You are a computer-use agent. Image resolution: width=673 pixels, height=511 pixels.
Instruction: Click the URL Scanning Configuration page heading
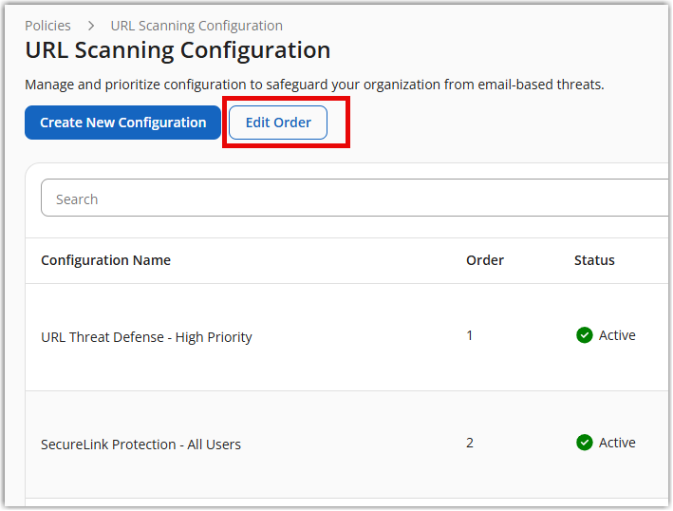tap(178, 50)
